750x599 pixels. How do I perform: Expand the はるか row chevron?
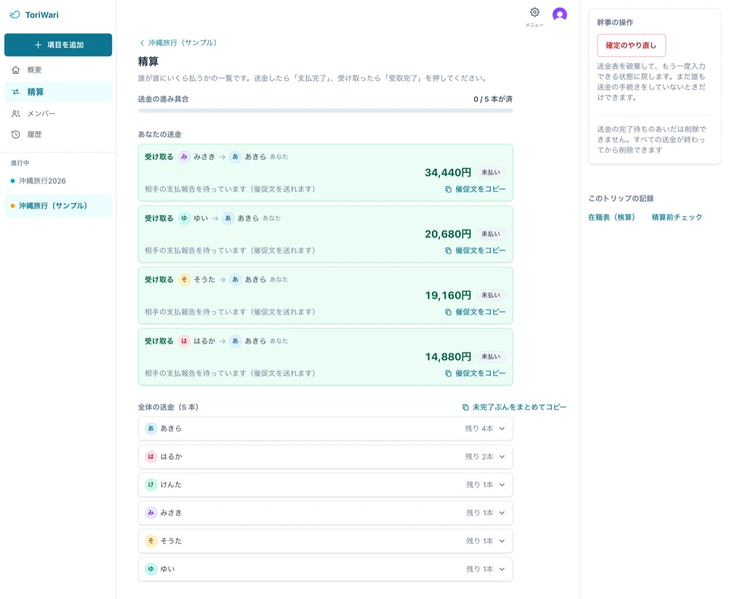[x=502, y=457]
